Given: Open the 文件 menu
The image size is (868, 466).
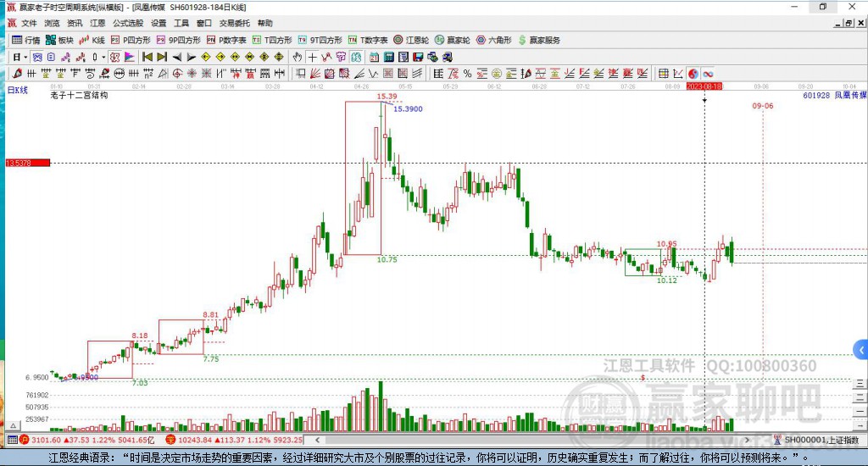Looking at the screenshot, I should [29, 23].
